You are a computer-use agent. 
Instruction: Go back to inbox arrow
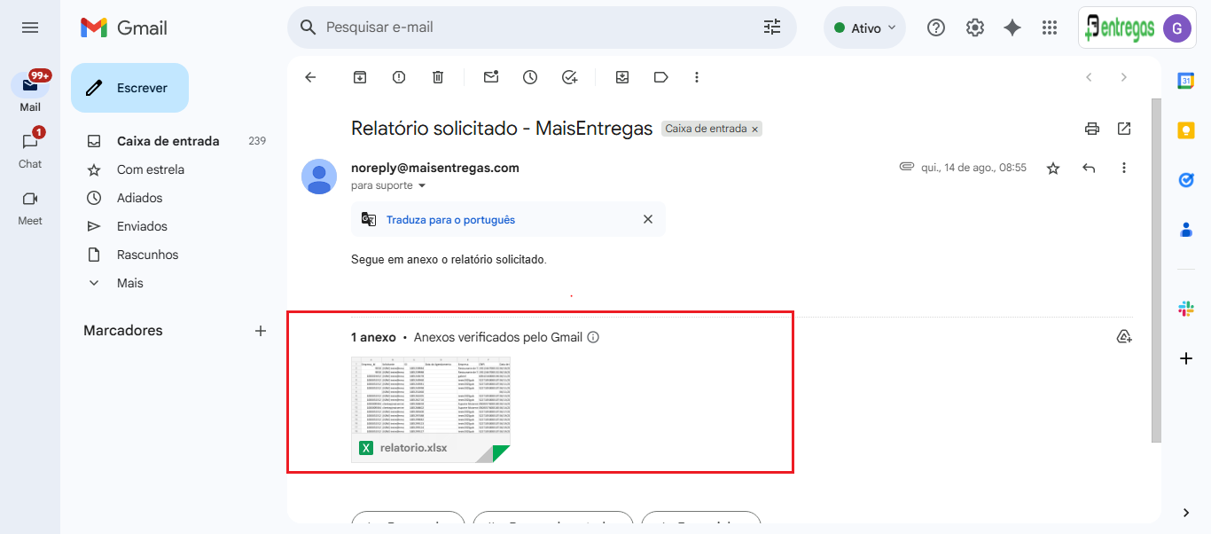[x=310, y=77]
